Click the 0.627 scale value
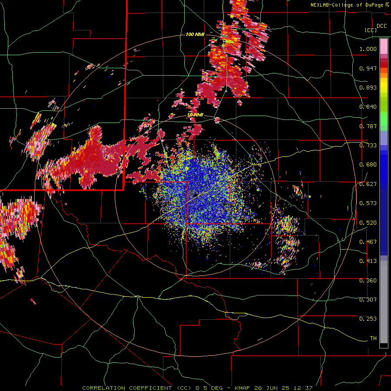The width and height of the screenshot is (391, 391). (x=368, y=184)
